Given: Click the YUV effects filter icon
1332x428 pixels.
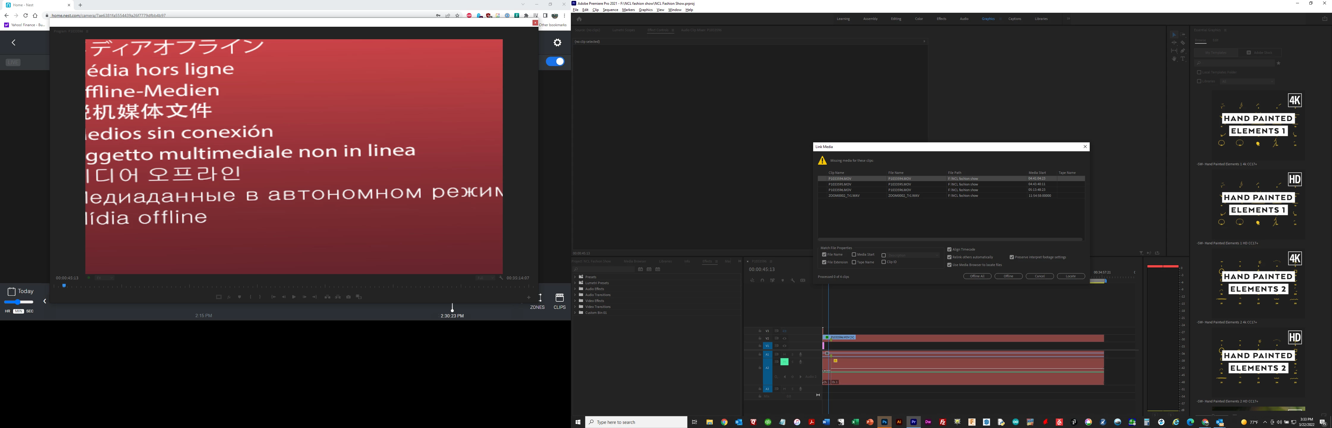Looking at the screenshot, I should click(x=658, y=269).
